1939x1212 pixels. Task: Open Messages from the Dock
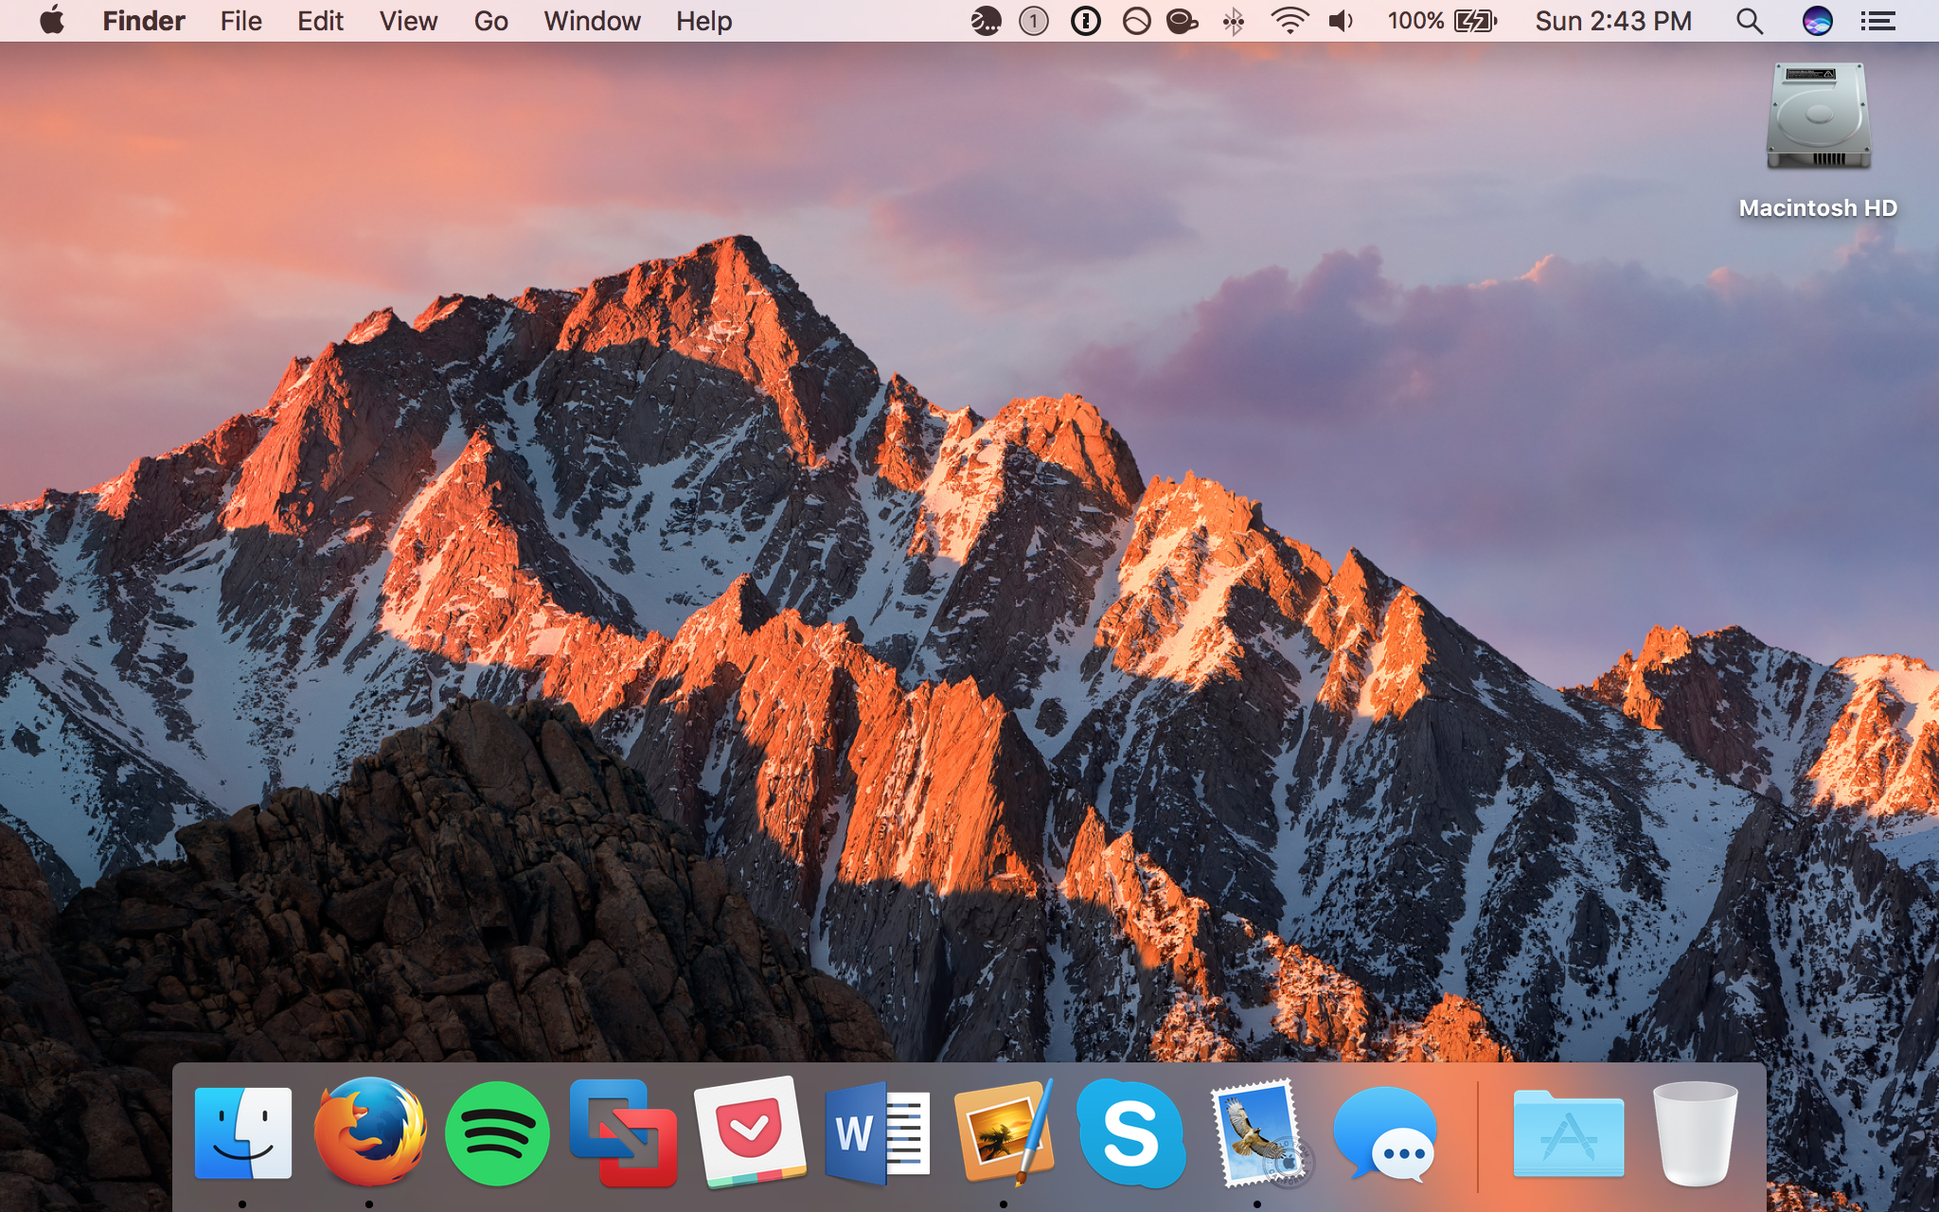coord(1386,1132)
